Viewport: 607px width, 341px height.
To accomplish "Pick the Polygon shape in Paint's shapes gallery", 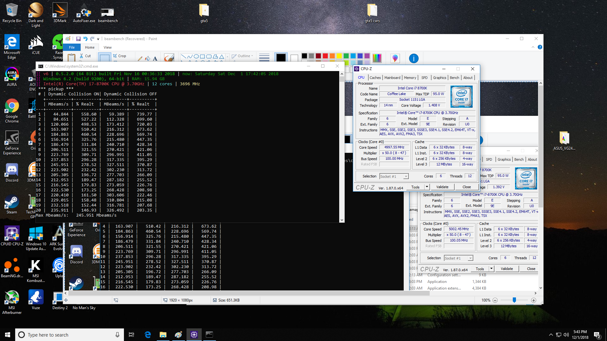I will pyautogui.click(x=215, y=57).
